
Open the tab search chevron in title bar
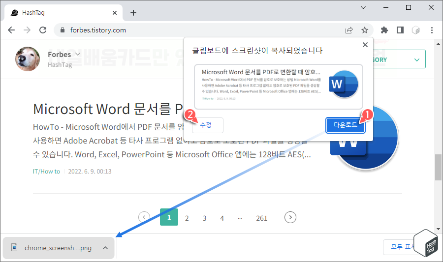coord(363,7)
